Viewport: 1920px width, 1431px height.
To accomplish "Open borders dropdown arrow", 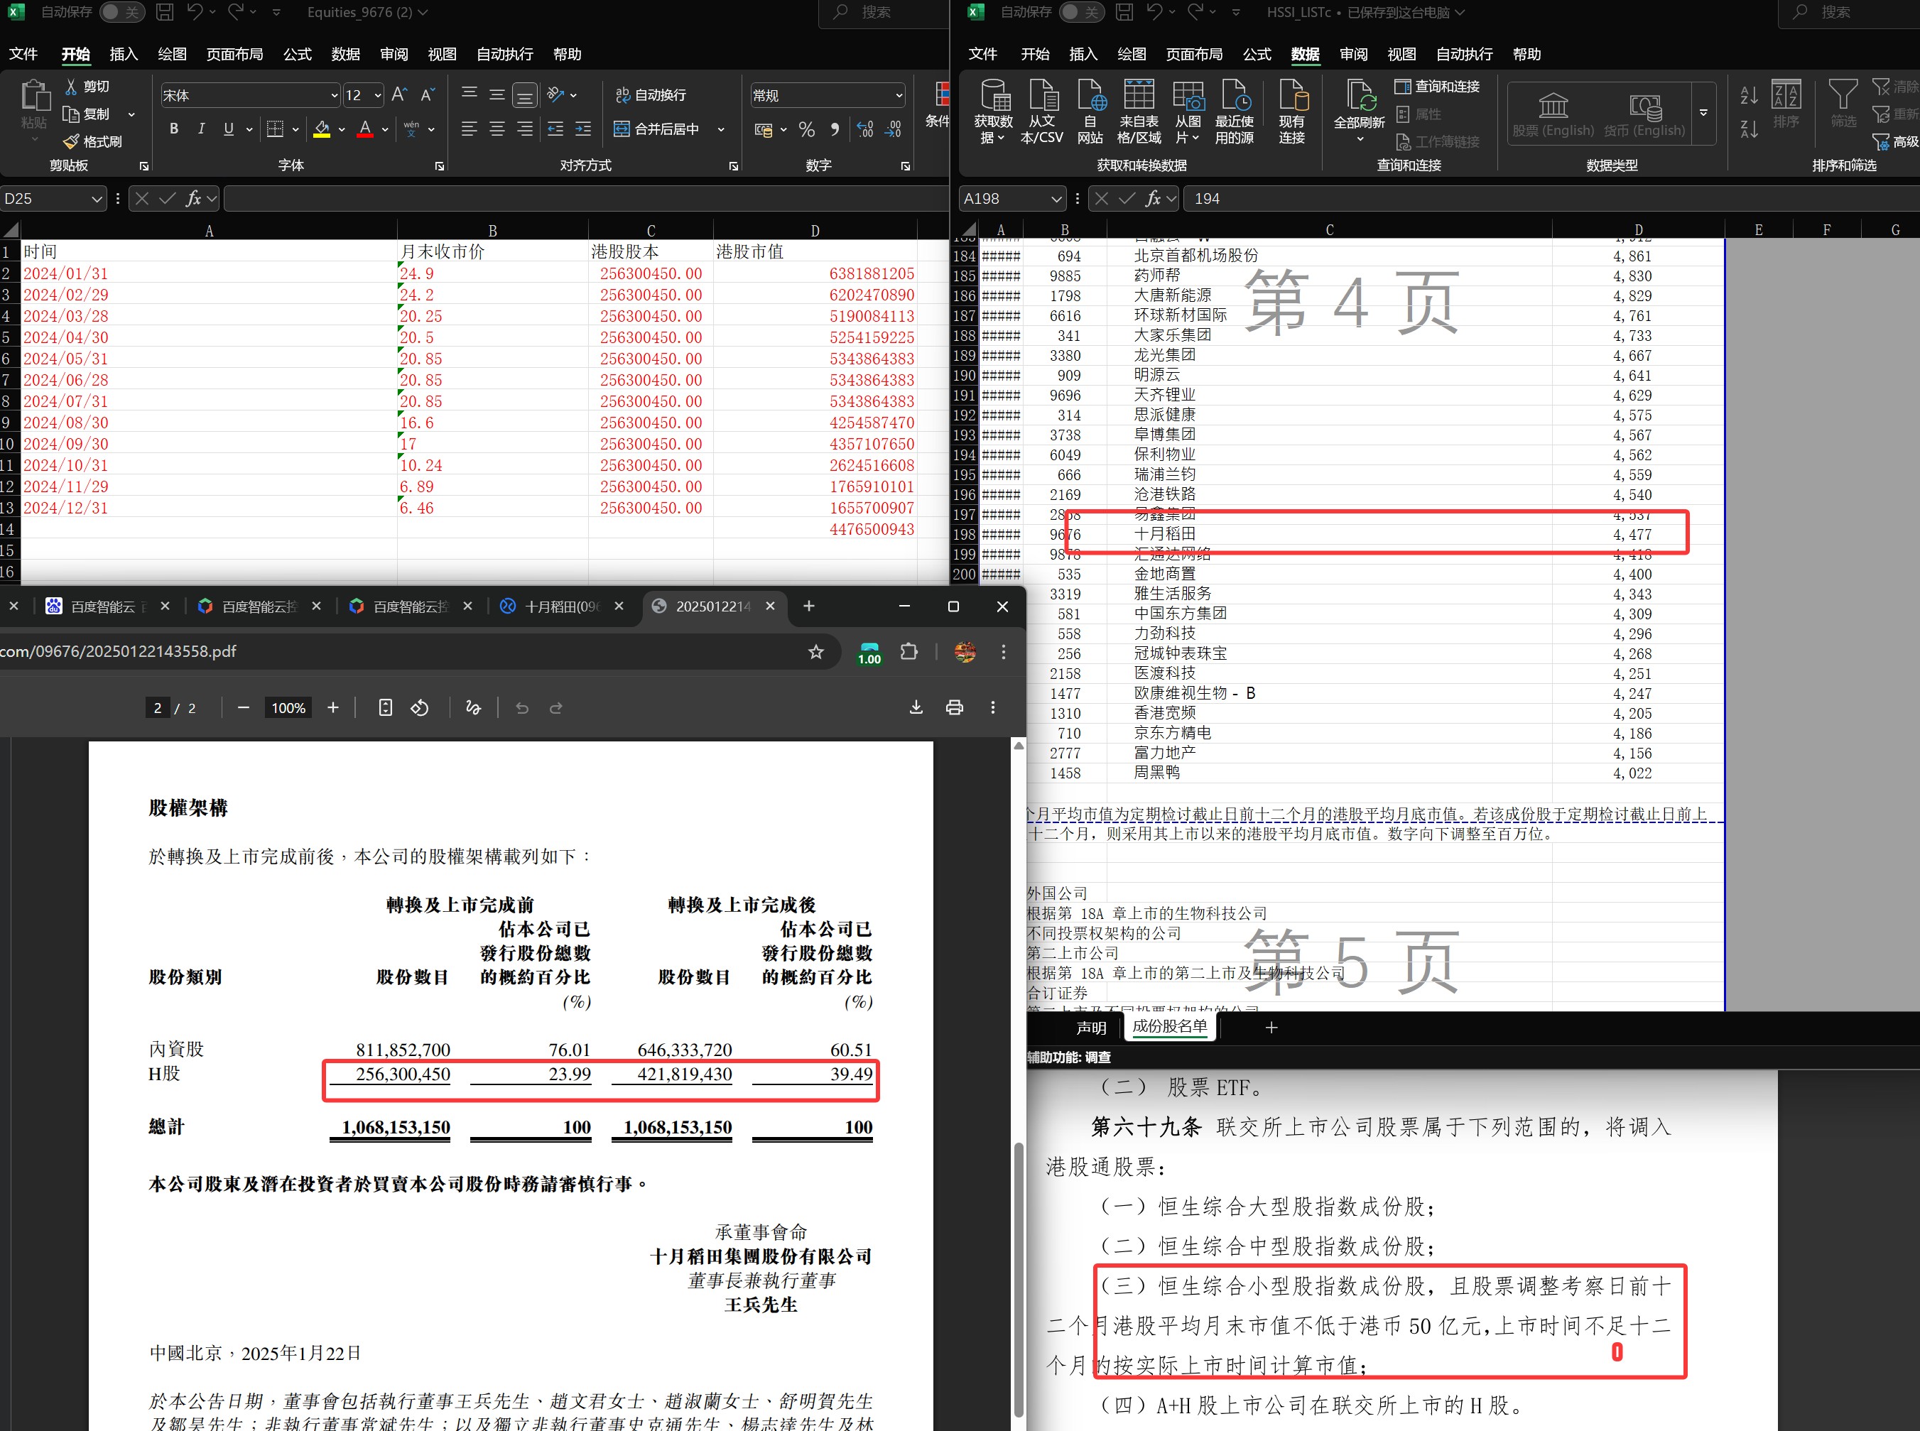I will click(x=295, y=129).
